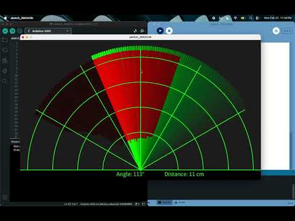Toggle the bottom panel icon in Arduino status bar

click(x=144, y=204)
